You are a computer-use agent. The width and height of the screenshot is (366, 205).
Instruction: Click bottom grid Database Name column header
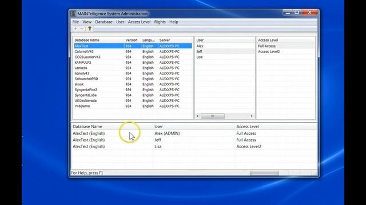click(112, 126)
